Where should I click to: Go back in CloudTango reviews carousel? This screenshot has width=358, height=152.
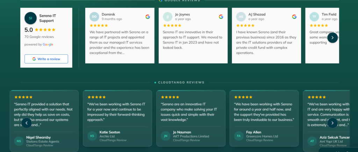tap(27, 123)
